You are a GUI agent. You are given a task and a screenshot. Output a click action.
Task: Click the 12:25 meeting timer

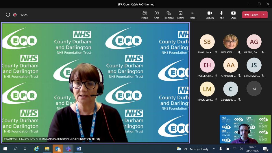24,15
